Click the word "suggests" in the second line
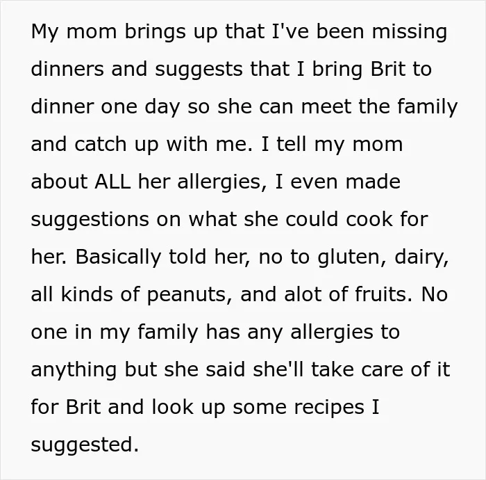Viewport: 486px width, 480px height. 199,70
